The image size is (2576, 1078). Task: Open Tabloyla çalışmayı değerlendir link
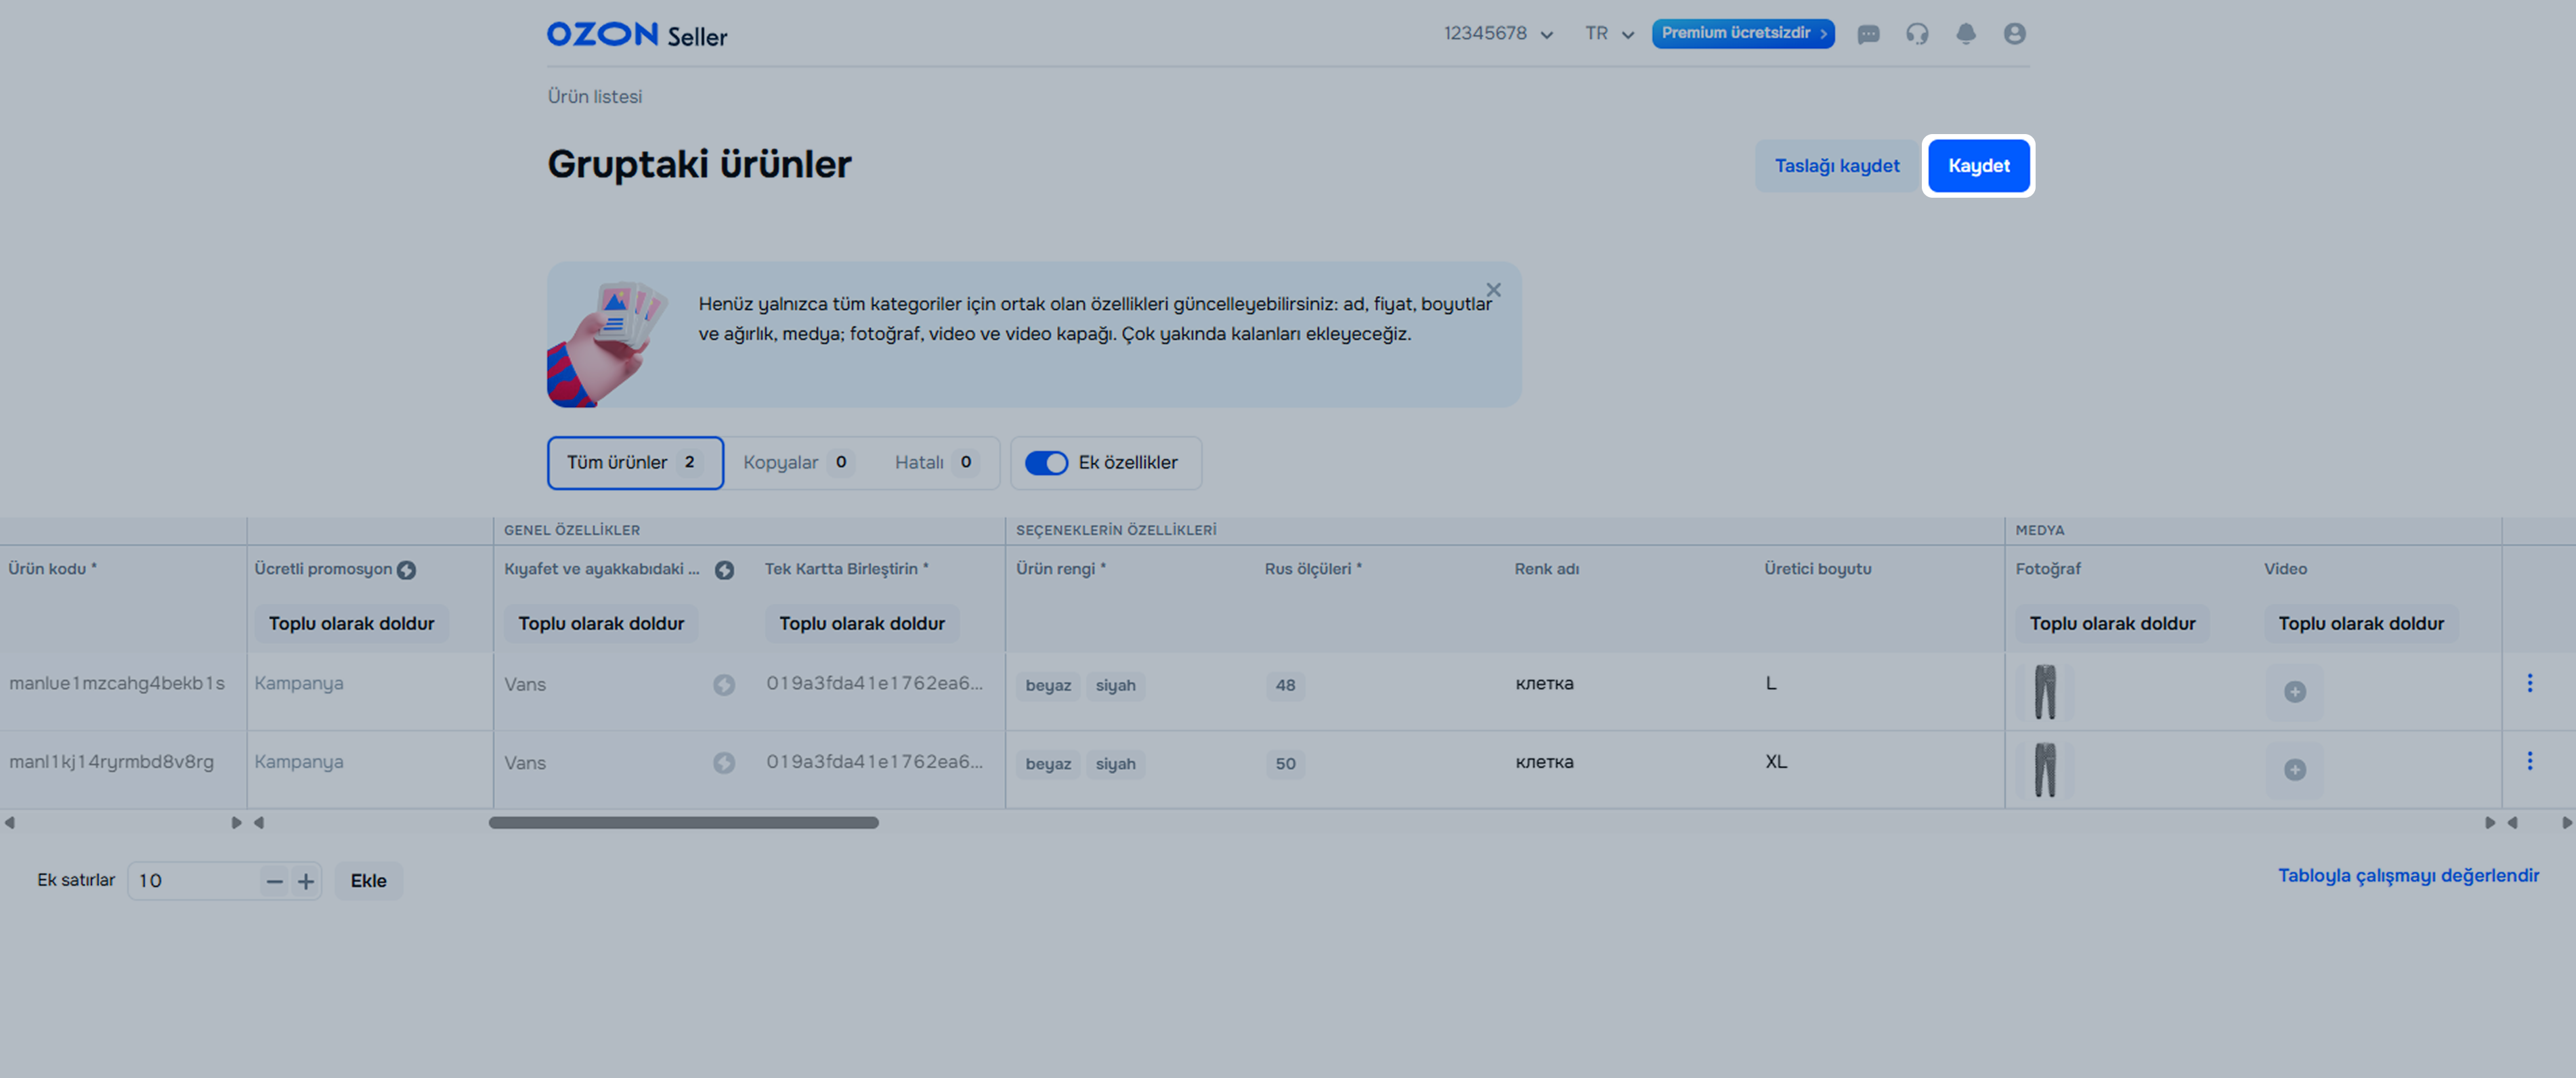2407,876
